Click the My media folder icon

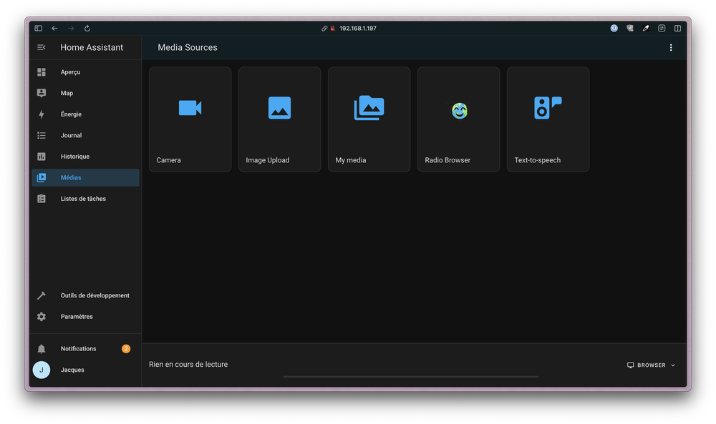369,108
